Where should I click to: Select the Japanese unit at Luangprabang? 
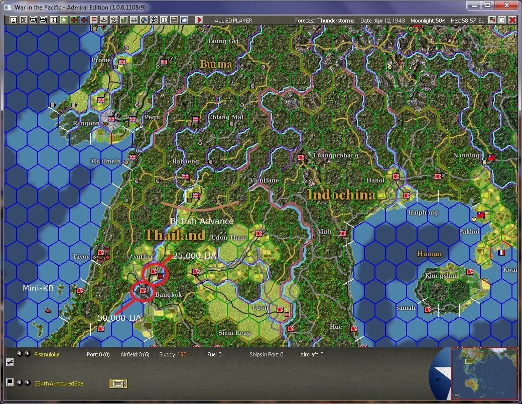point(301,157)
